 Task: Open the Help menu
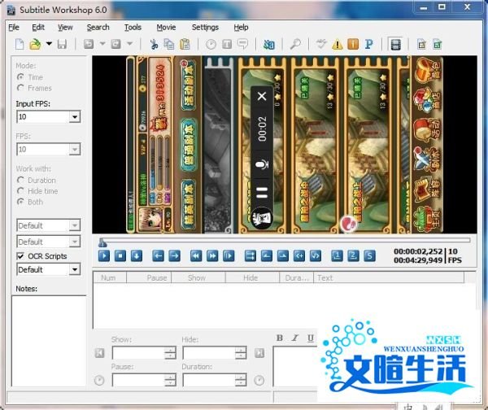coord(241,28)
